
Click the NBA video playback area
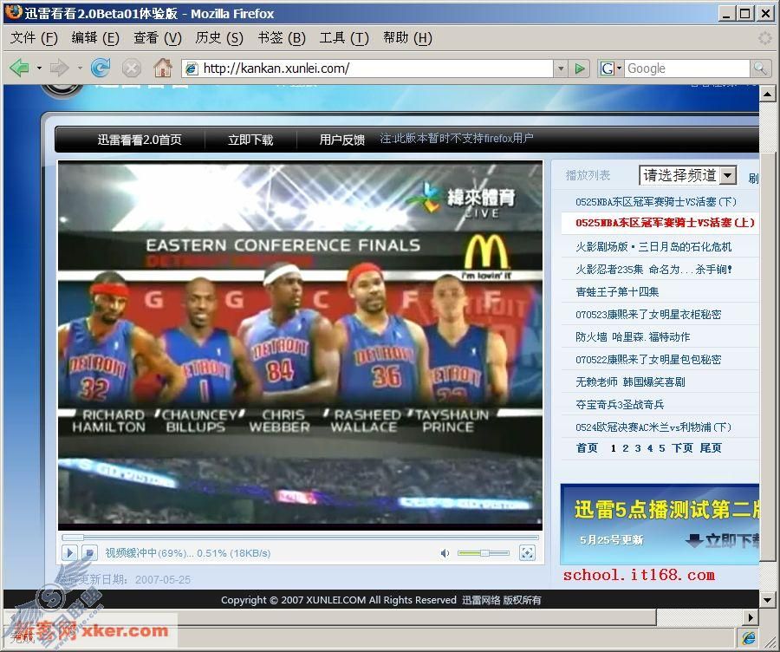301,344
